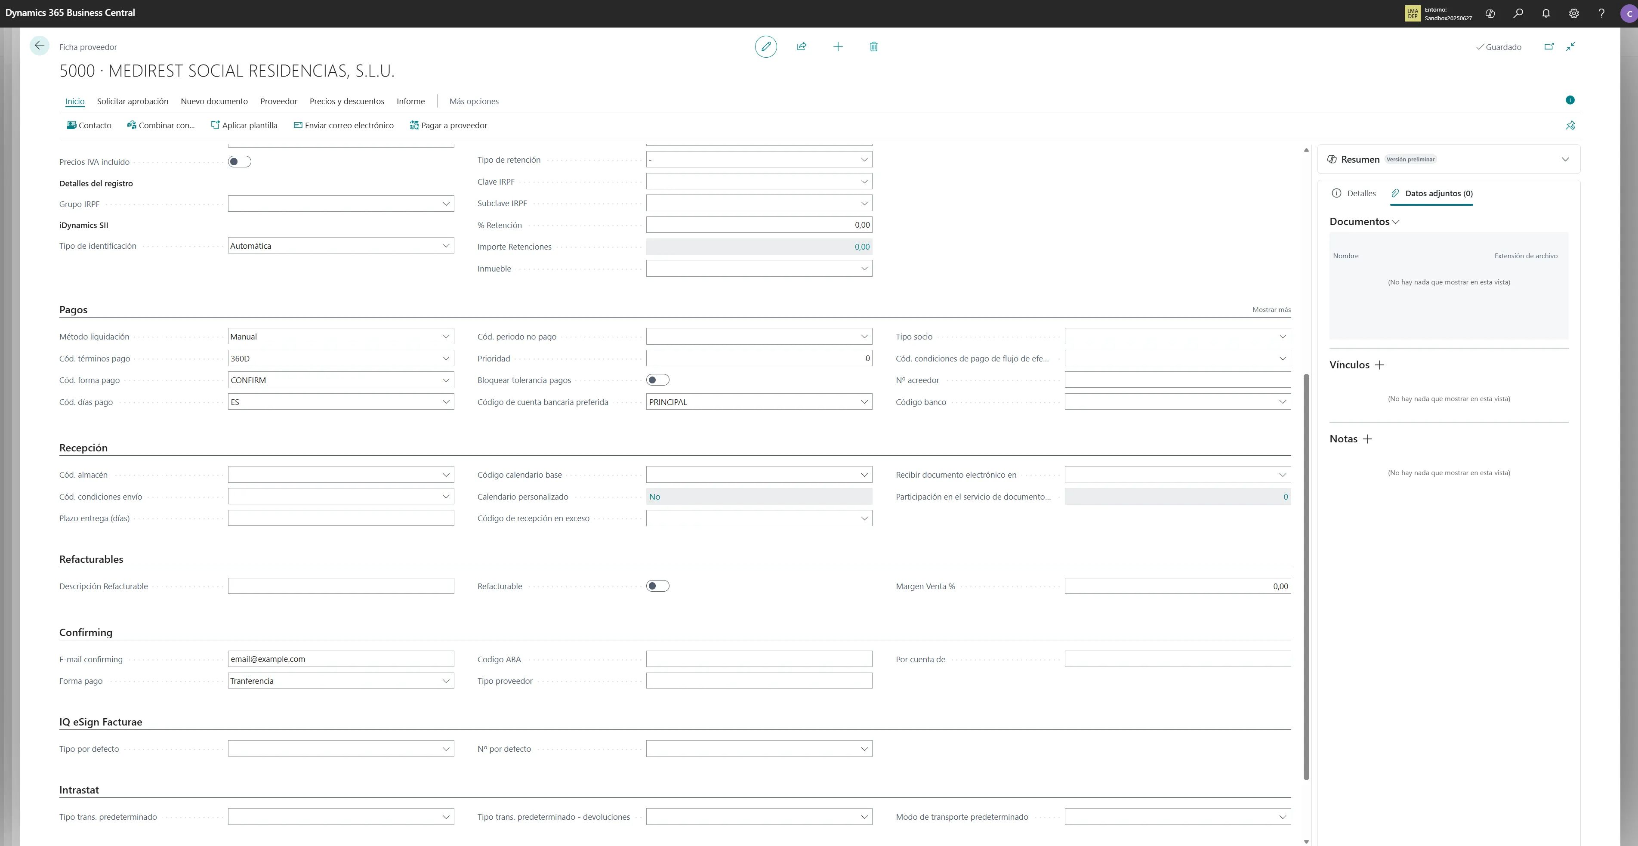1638x846 pixels.
Task: Click scrollbar down arrow
Action: coord(1306,842)
